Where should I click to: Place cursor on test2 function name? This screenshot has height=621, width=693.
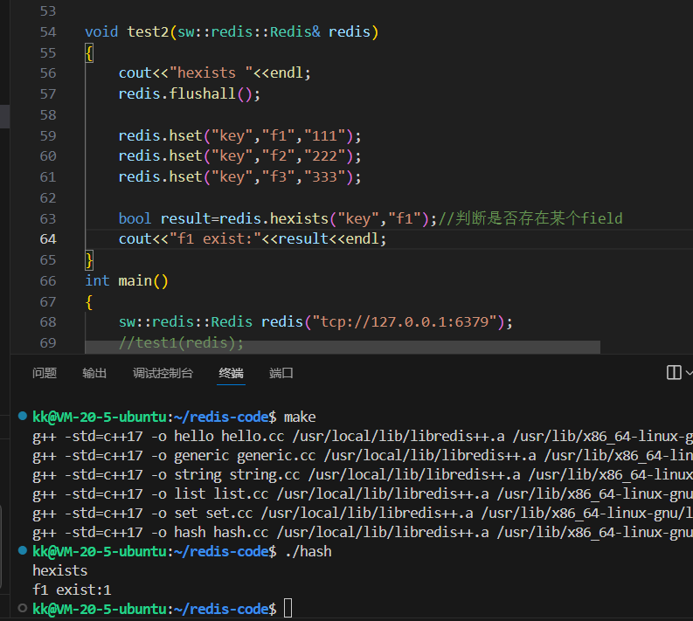148,31
